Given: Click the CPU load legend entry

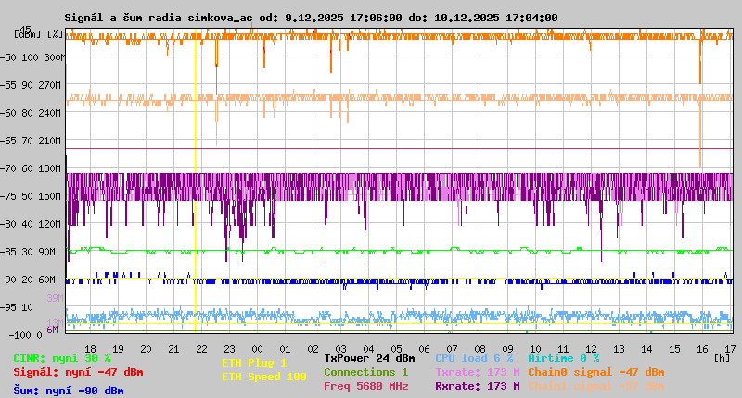Looking at the screenshot, I should pos(473,358).
